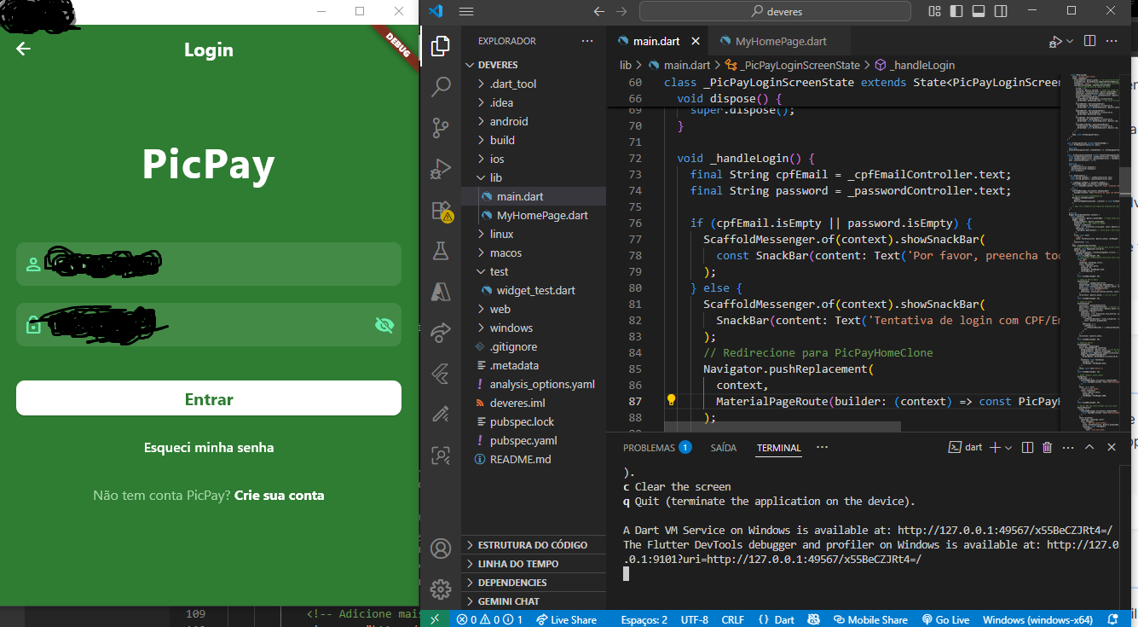Click the Copilot icon in the status bar
This screenshot has height=627, width=1138.
coord(814,619)
